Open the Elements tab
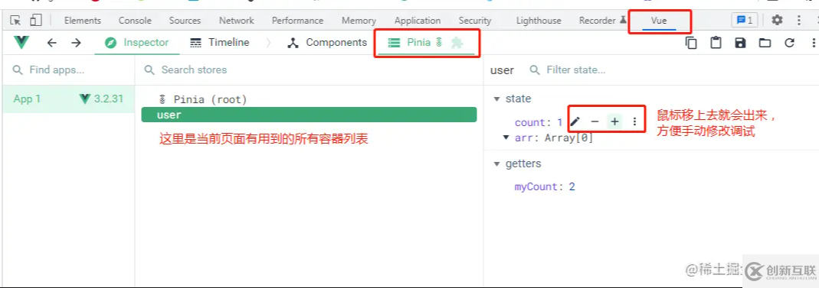Screen dimensions: 819x288 (83, 21)
